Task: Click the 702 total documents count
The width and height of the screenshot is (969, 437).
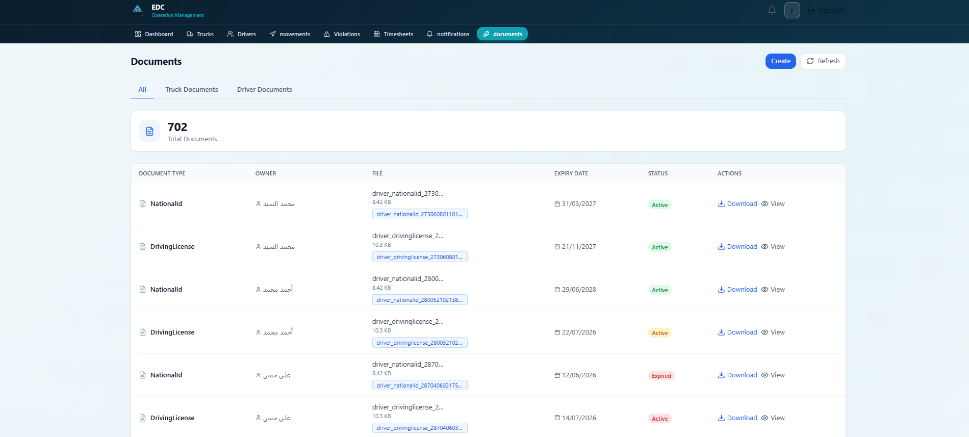Action: pyautogui.click(x=177, y=127)
